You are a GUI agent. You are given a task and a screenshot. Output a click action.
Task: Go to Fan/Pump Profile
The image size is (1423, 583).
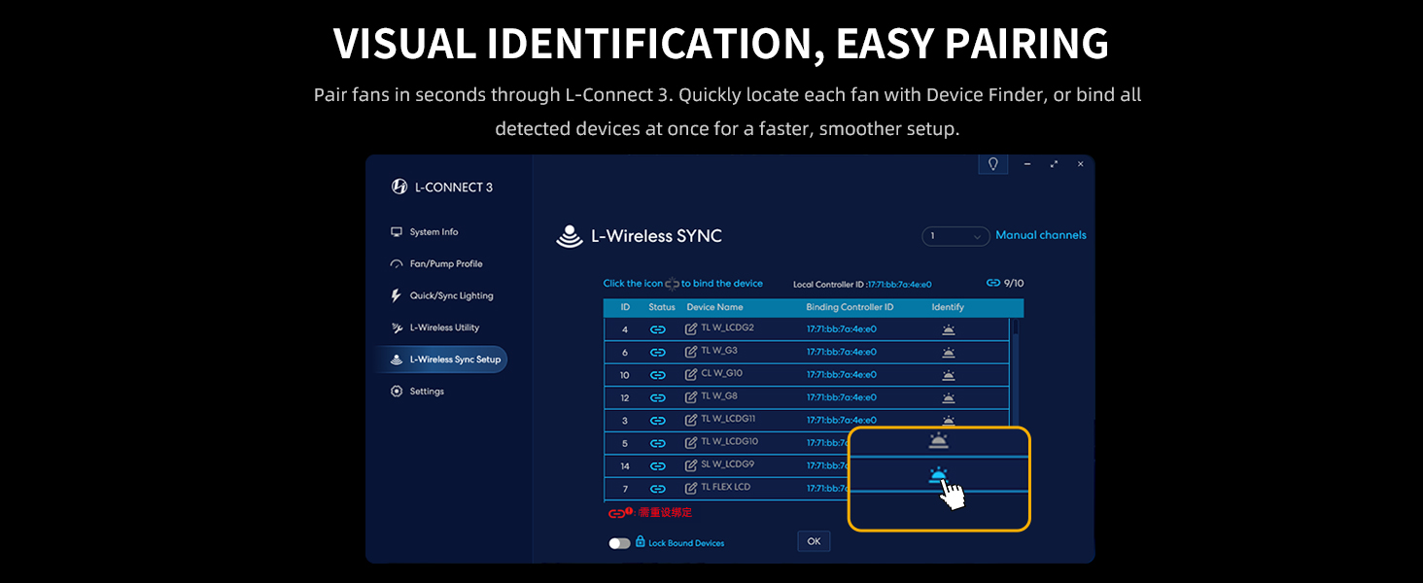pyautogui.click(x=436, y=264)
